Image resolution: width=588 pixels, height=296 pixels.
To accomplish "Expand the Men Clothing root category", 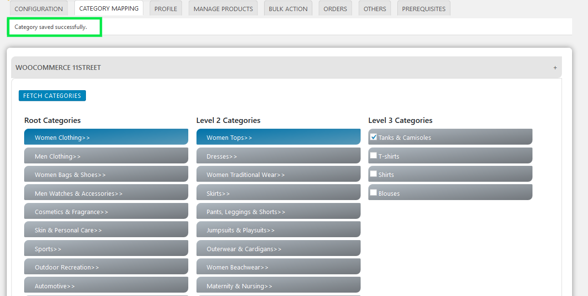I will click(x=106, y=156).
